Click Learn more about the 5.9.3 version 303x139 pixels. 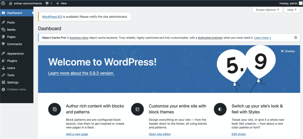tap(81, 73)
